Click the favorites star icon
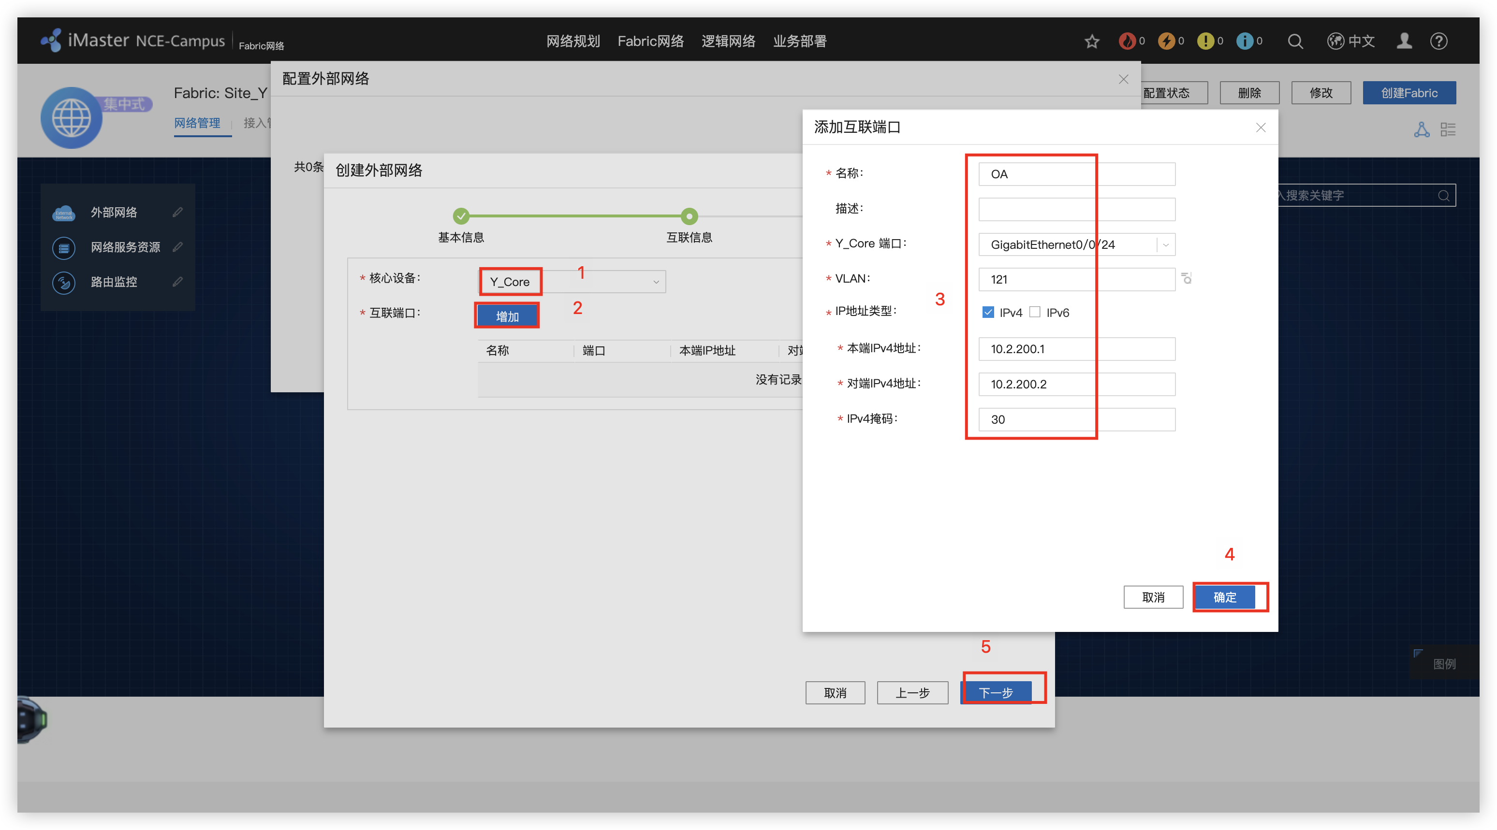 [x=1091, y=41]
